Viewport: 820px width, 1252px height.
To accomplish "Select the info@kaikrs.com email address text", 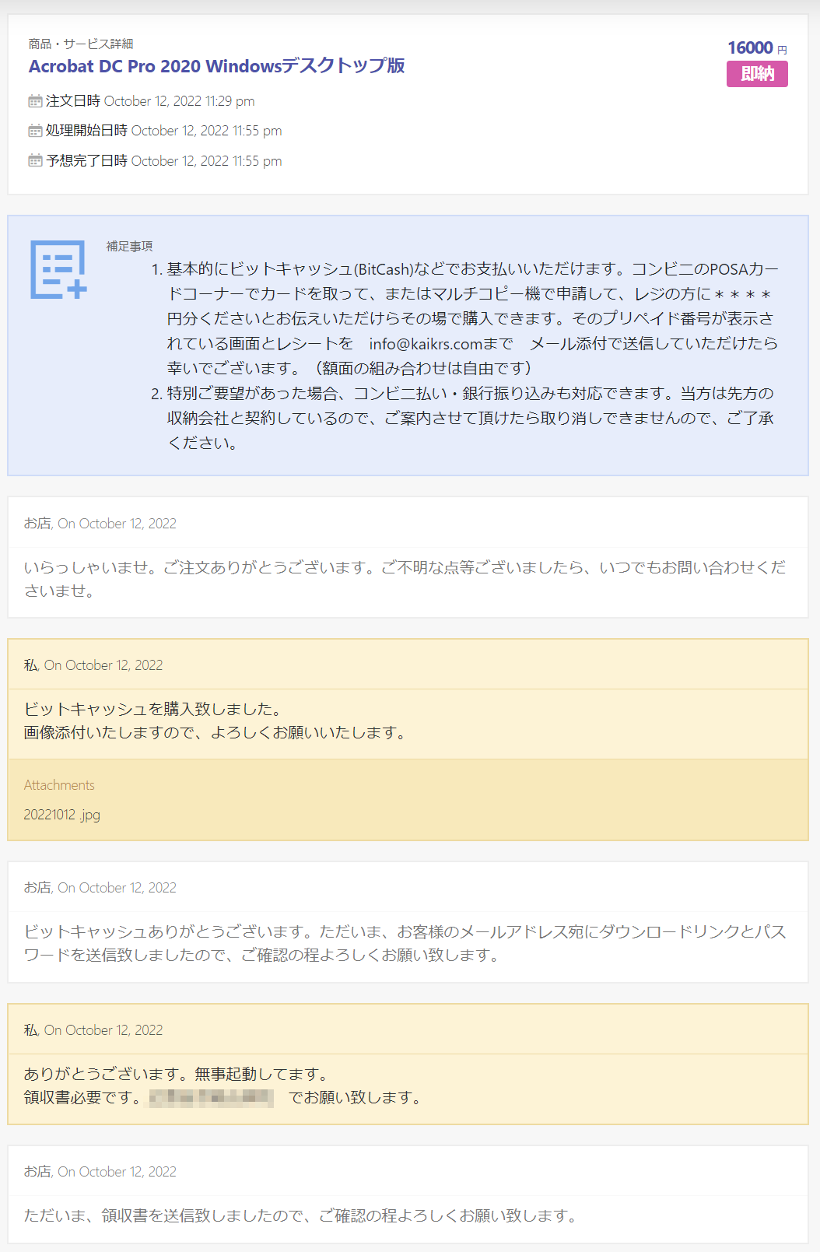I will point(426,344).
